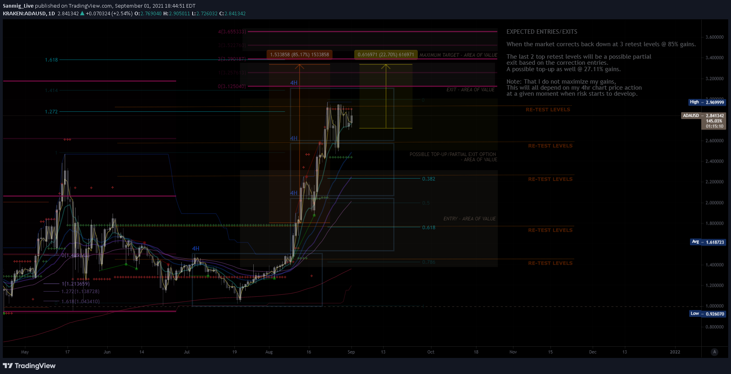Select the 1.414 extension label on the left
The height and width of the screenshot is (374, 731).
point(51,90)
